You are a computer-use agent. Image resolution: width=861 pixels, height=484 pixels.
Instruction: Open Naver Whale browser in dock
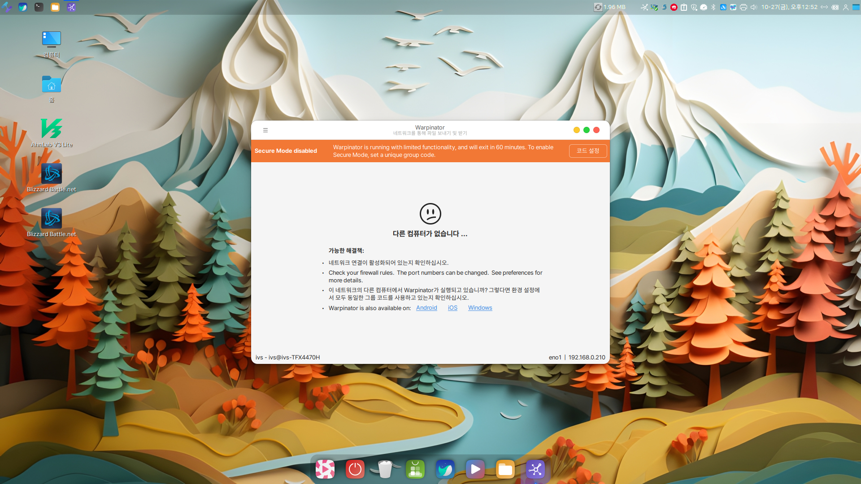(x=445, y=469)
